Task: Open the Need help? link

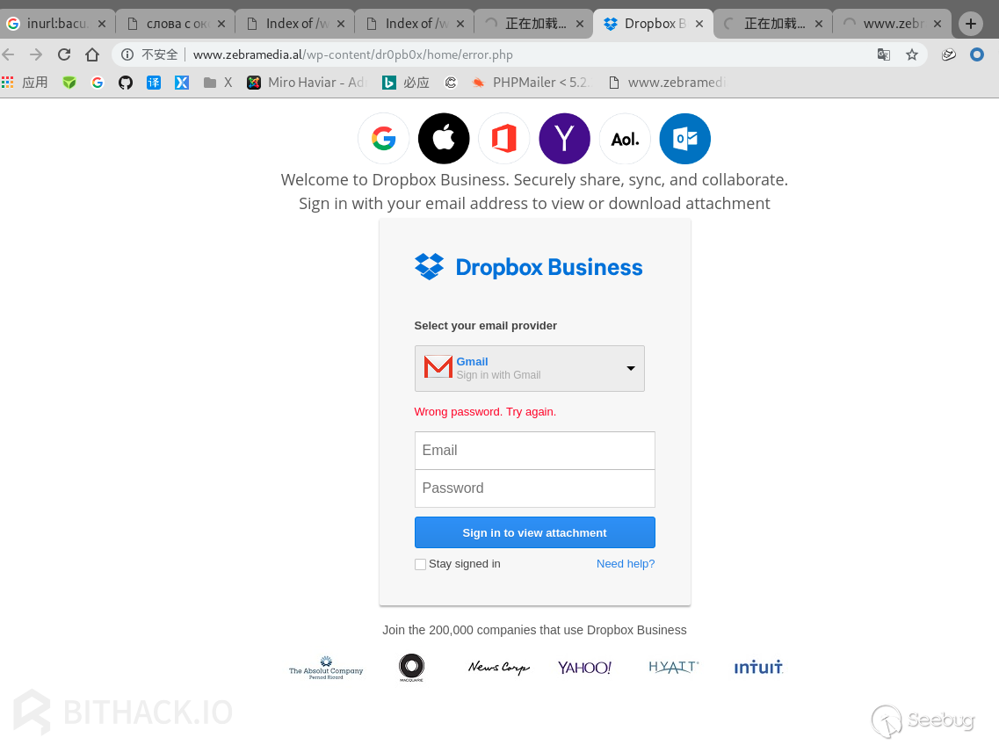Action: [626, 564]
